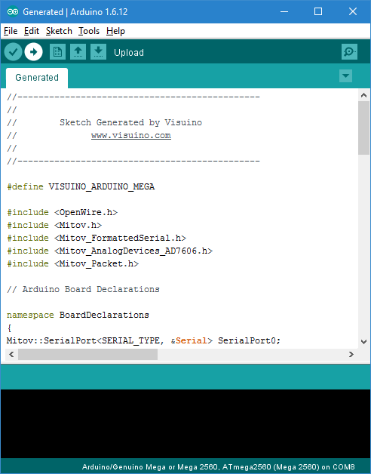Viewport: 371px width, 474px height.
Task: Click the Arduino logo in title bar
Action: point(13,11)
